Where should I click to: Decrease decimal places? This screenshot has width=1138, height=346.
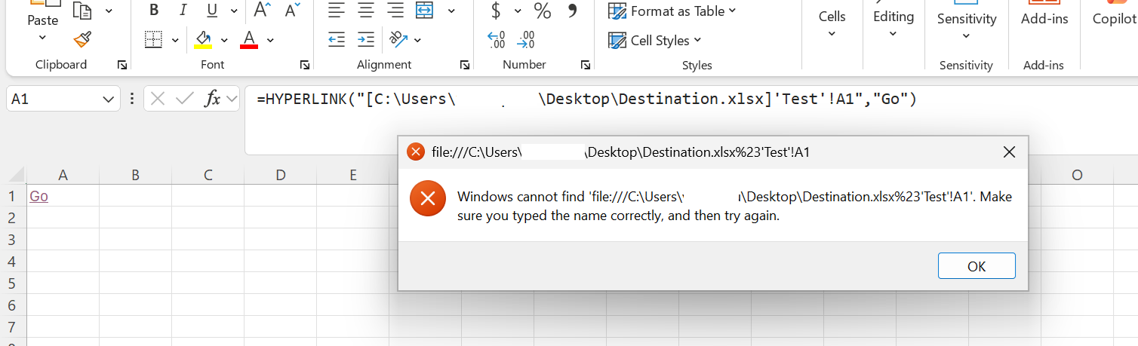526,39
